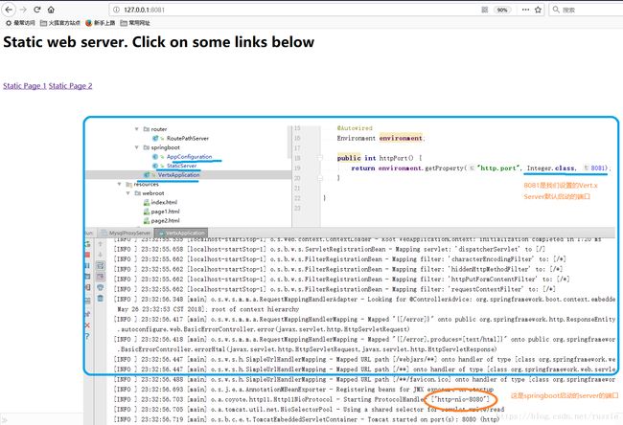Click the 8081 default value in code
623x425 pixels.
pyautogui.click(x=598, y=168)
